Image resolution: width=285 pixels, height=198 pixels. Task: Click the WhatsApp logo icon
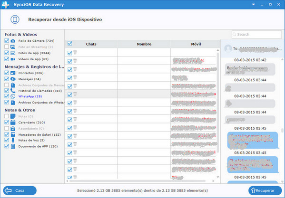(x=13, y=96)
